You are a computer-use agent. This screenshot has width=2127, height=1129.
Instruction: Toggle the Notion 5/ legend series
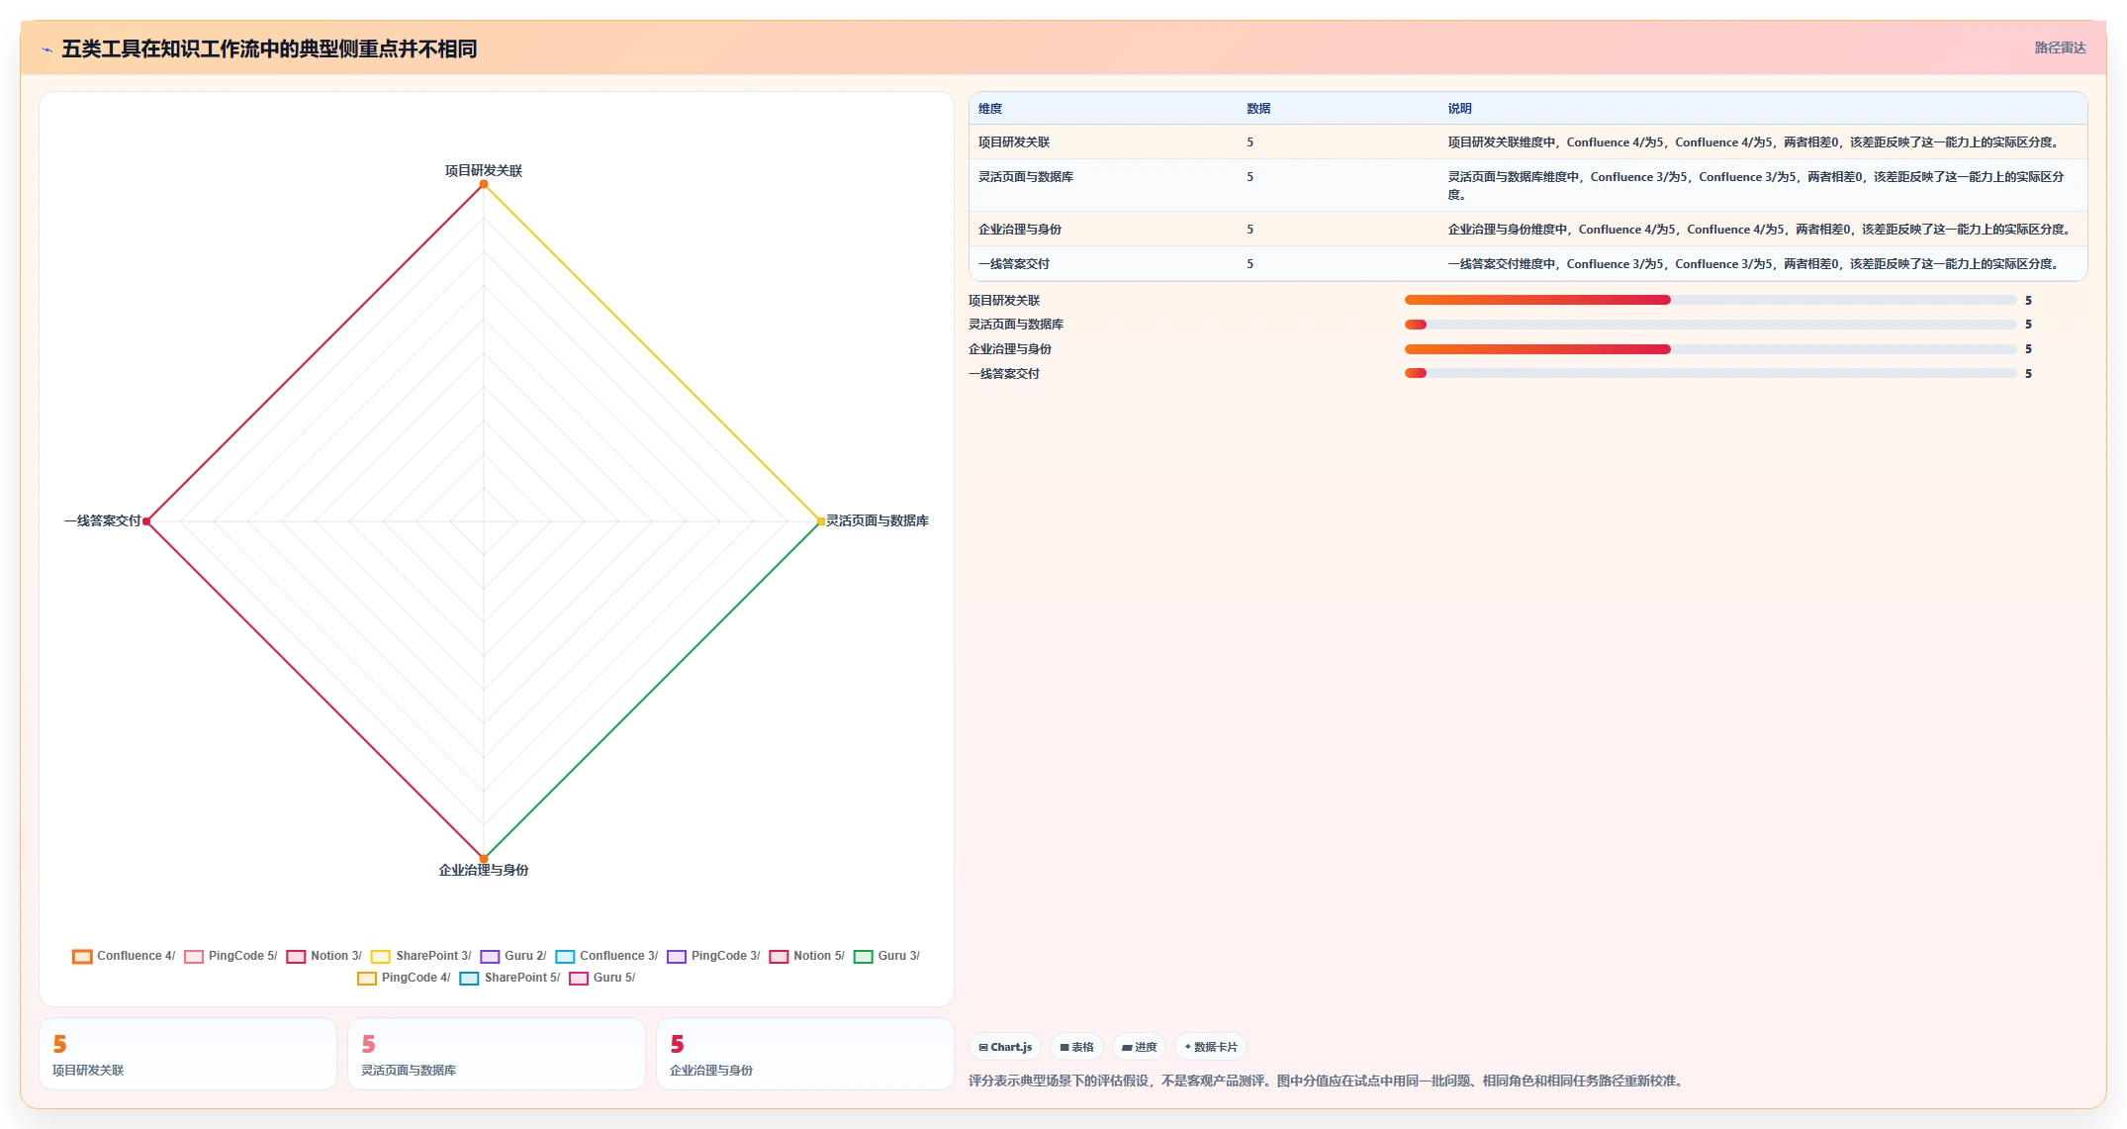click(x=806, y=956)
